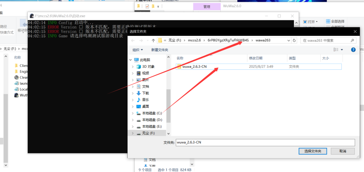Select the wuwa_2.6.3-CN folder name

point(194,66)
